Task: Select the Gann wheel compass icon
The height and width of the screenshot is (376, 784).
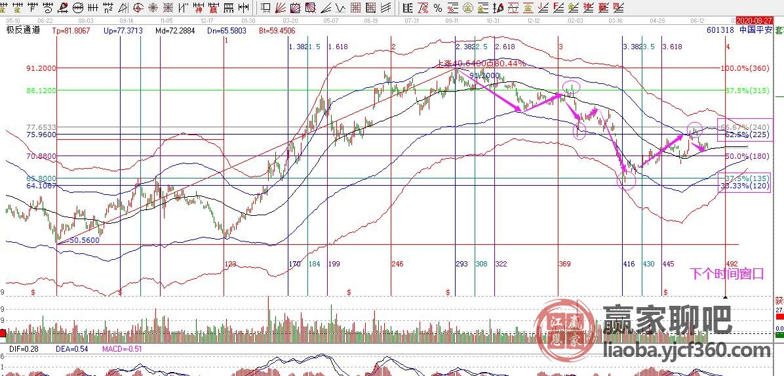Action: click(x=153, y=7)
